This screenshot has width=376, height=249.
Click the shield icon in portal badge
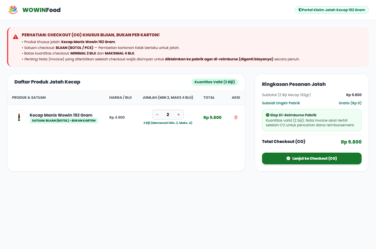click(300, 10)
